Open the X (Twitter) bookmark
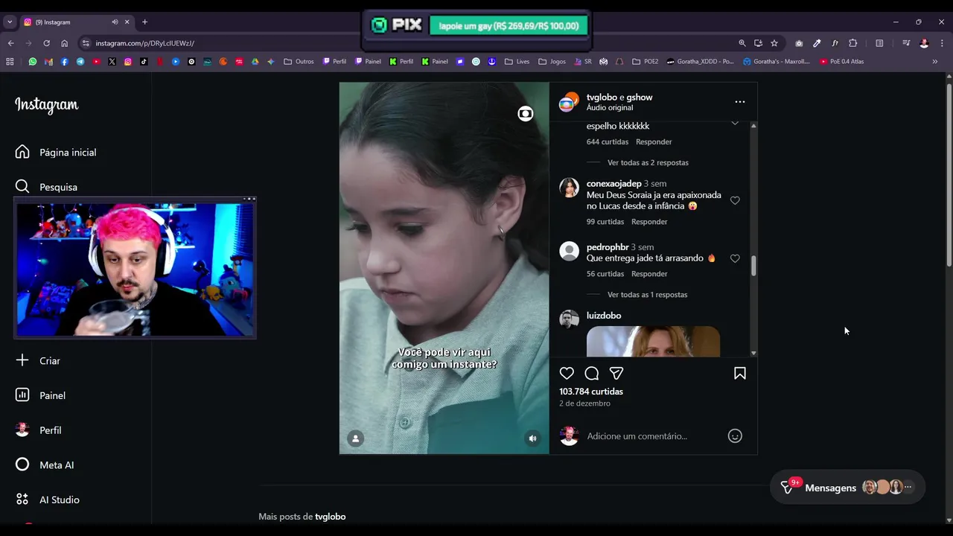This screenshot has width=953, height=536. click(x=112, y=62)
